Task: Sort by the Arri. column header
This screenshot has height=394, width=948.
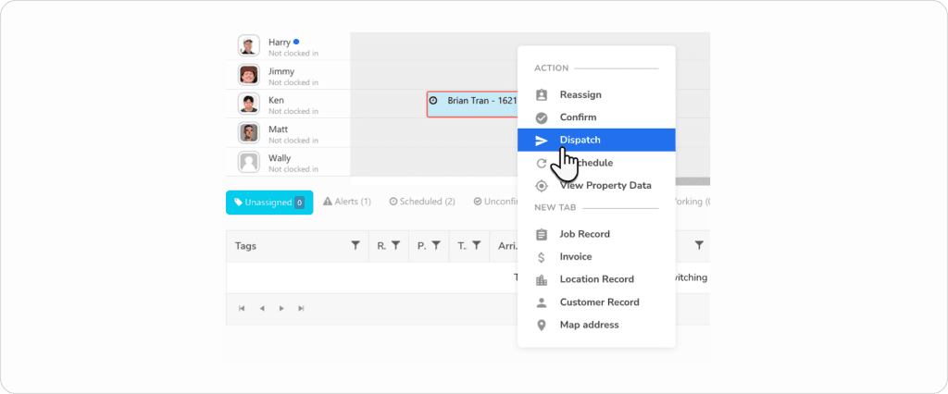Action: [506, 246]
